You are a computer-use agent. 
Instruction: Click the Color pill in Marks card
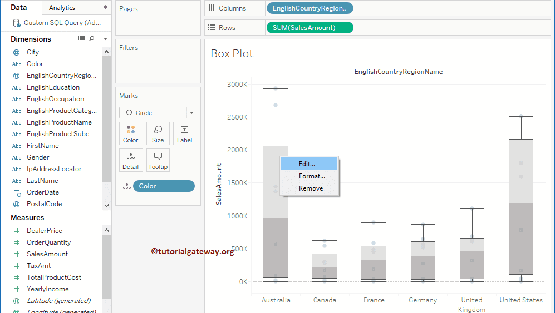coord(164,186)
